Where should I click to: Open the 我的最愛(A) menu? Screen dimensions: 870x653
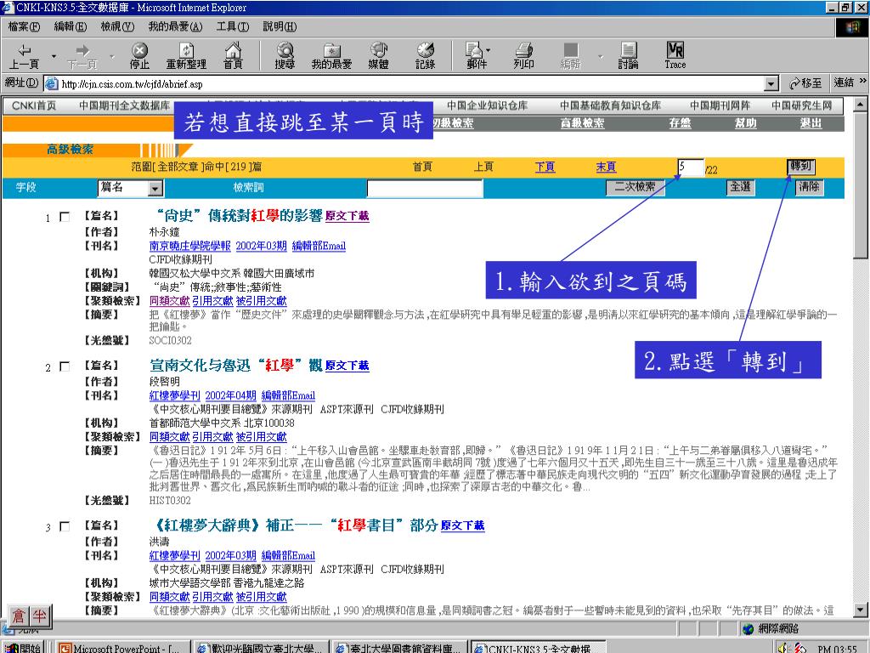(175, 26)
